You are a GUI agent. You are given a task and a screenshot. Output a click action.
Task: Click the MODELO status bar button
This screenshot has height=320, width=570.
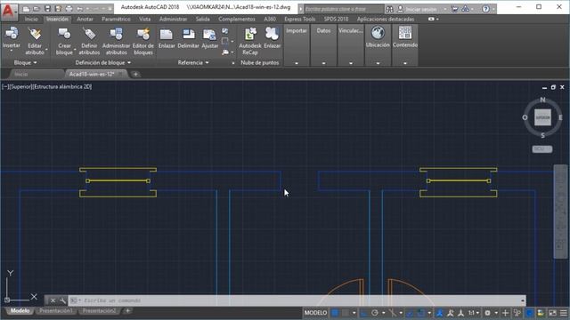point(315,313)
